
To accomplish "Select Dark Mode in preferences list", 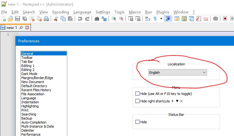I will tap(29, 74).
